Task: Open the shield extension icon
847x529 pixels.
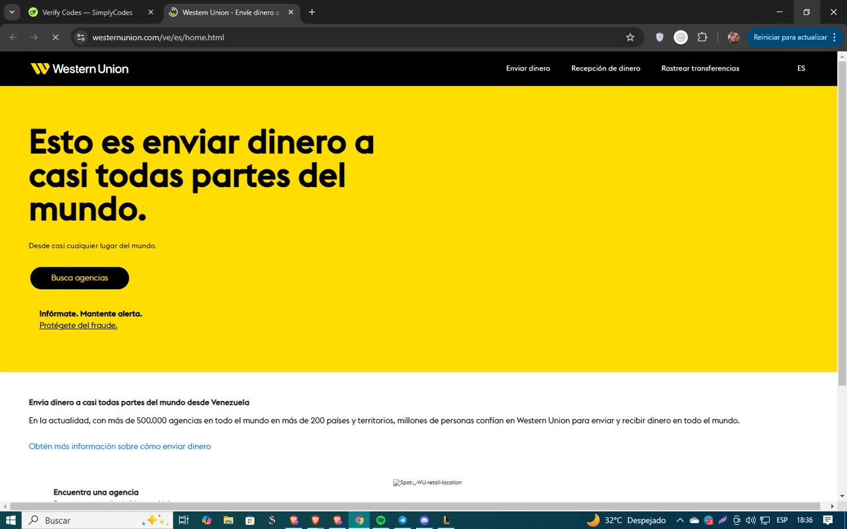Action: point(660,37)
